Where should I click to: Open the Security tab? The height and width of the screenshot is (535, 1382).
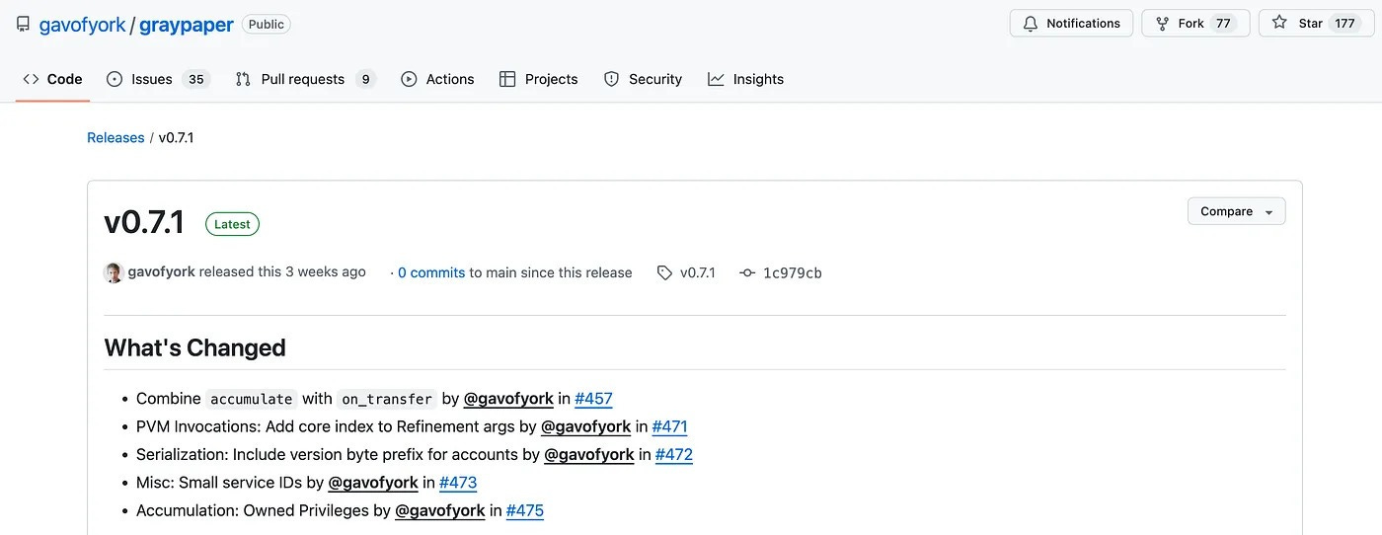[643, 79]
